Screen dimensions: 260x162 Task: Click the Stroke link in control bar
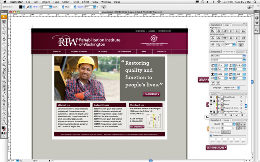[36, 7]
